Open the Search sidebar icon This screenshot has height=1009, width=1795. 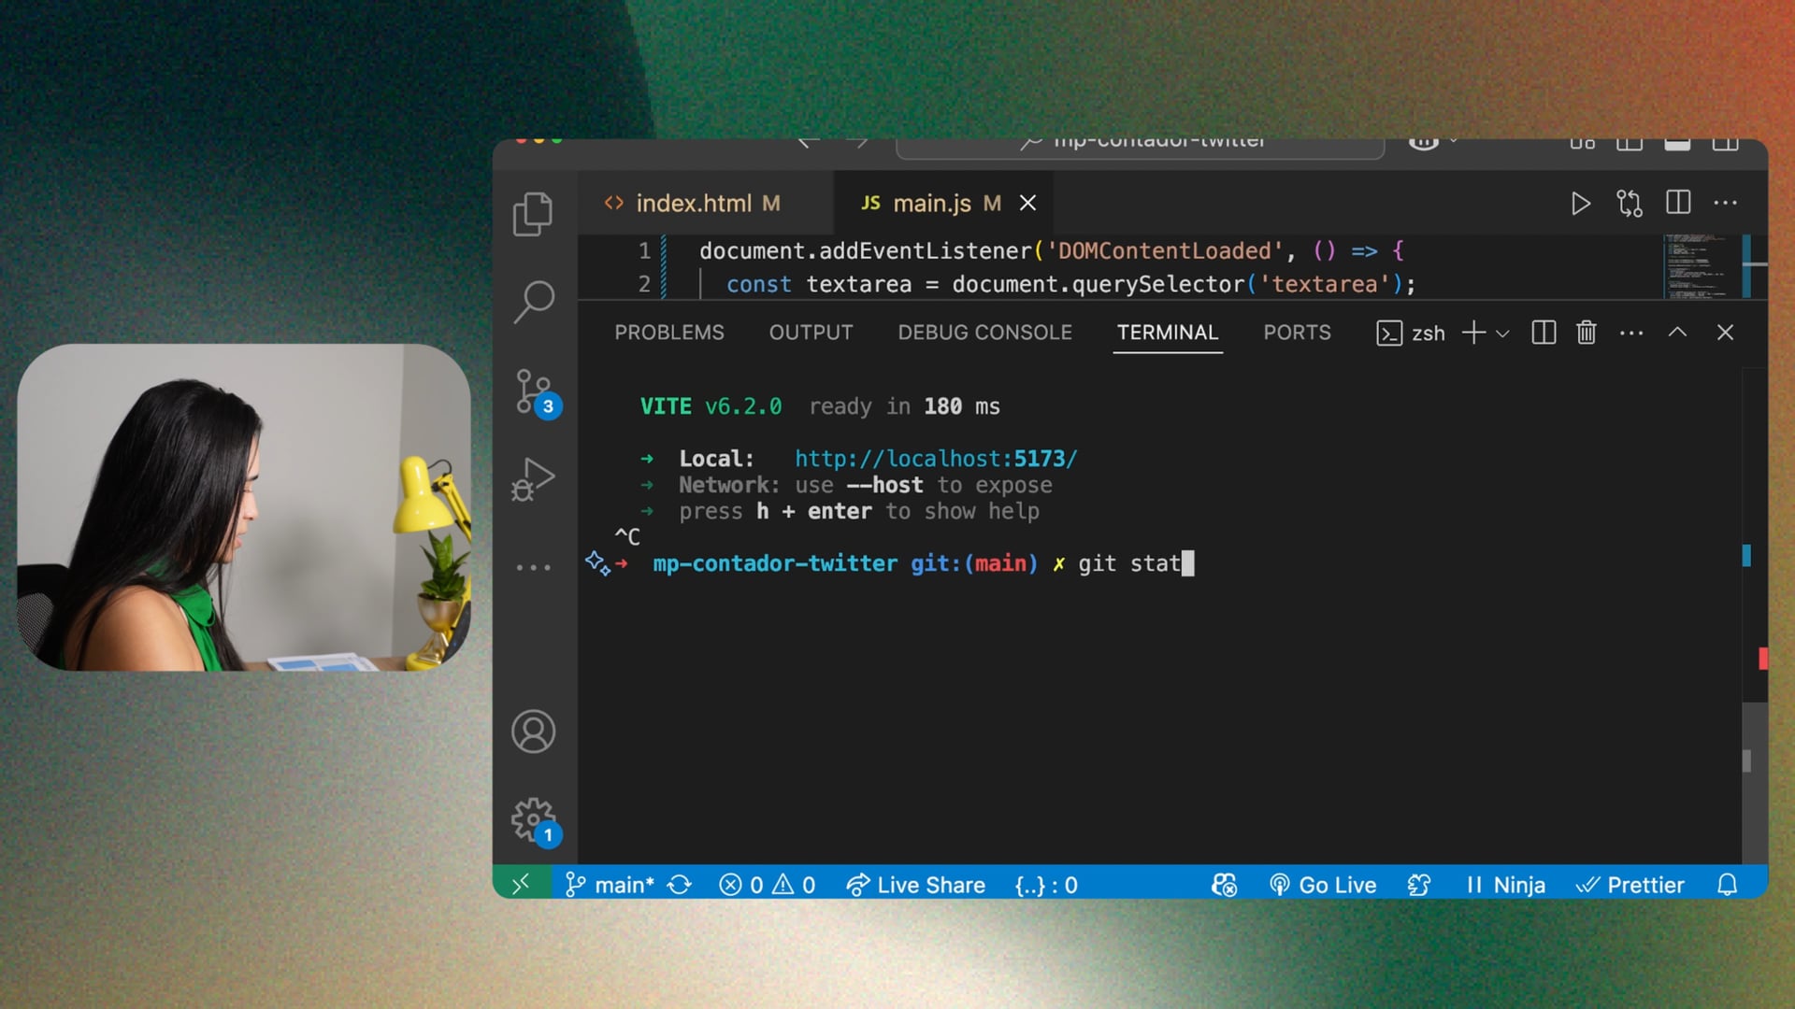coord(534,301)
